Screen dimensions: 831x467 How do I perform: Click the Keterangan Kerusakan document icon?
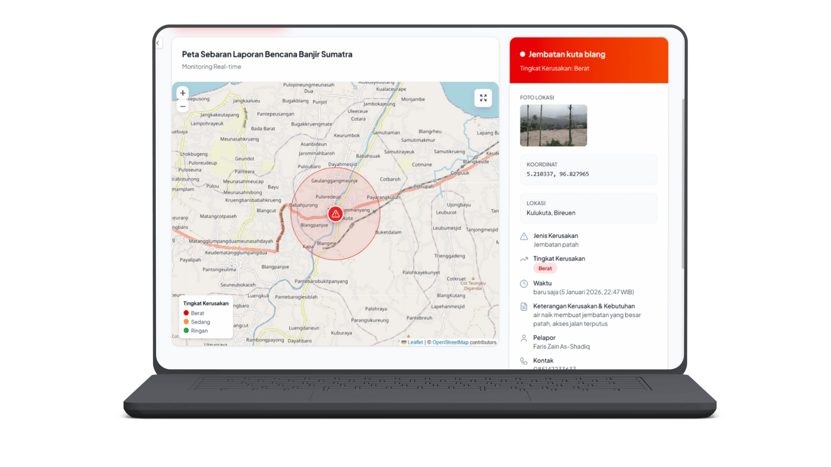point(524,306)
